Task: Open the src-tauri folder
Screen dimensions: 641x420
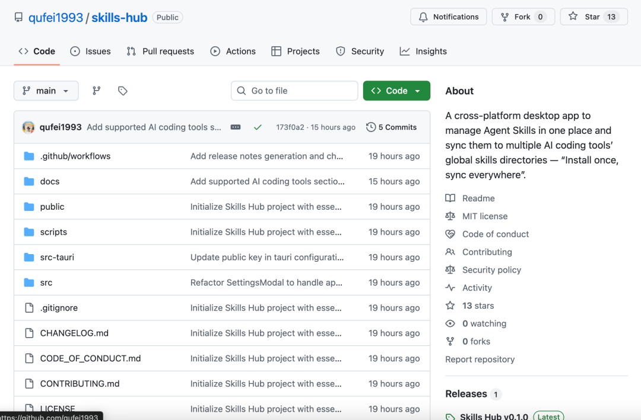Action: pyautogui.click(x=57, y=258)
